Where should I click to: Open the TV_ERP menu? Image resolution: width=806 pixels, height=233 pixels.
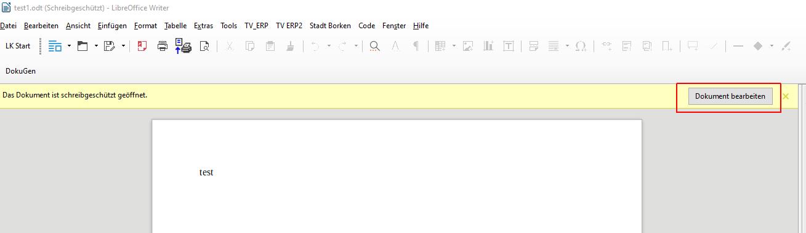pos(256,26)
